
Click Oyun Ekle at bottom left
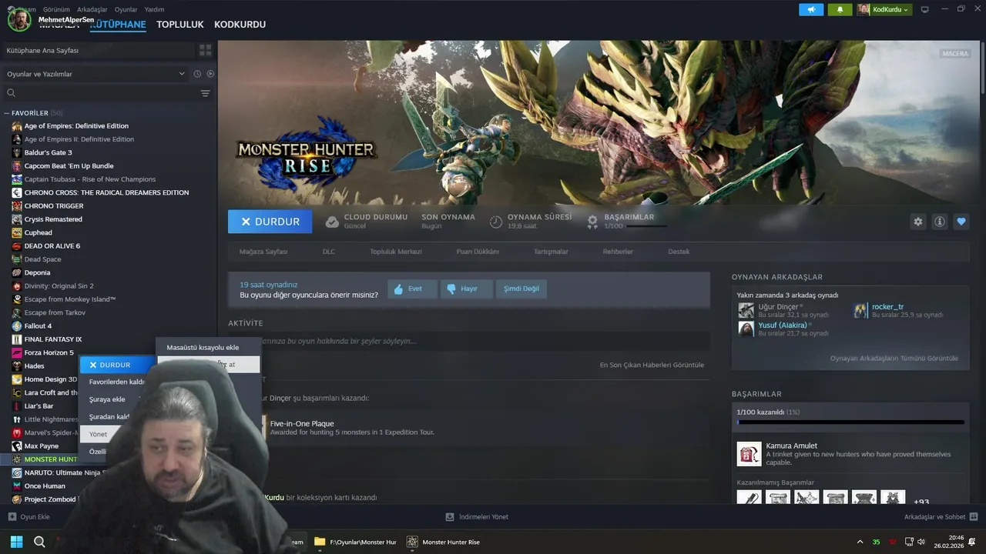(29, 517)
